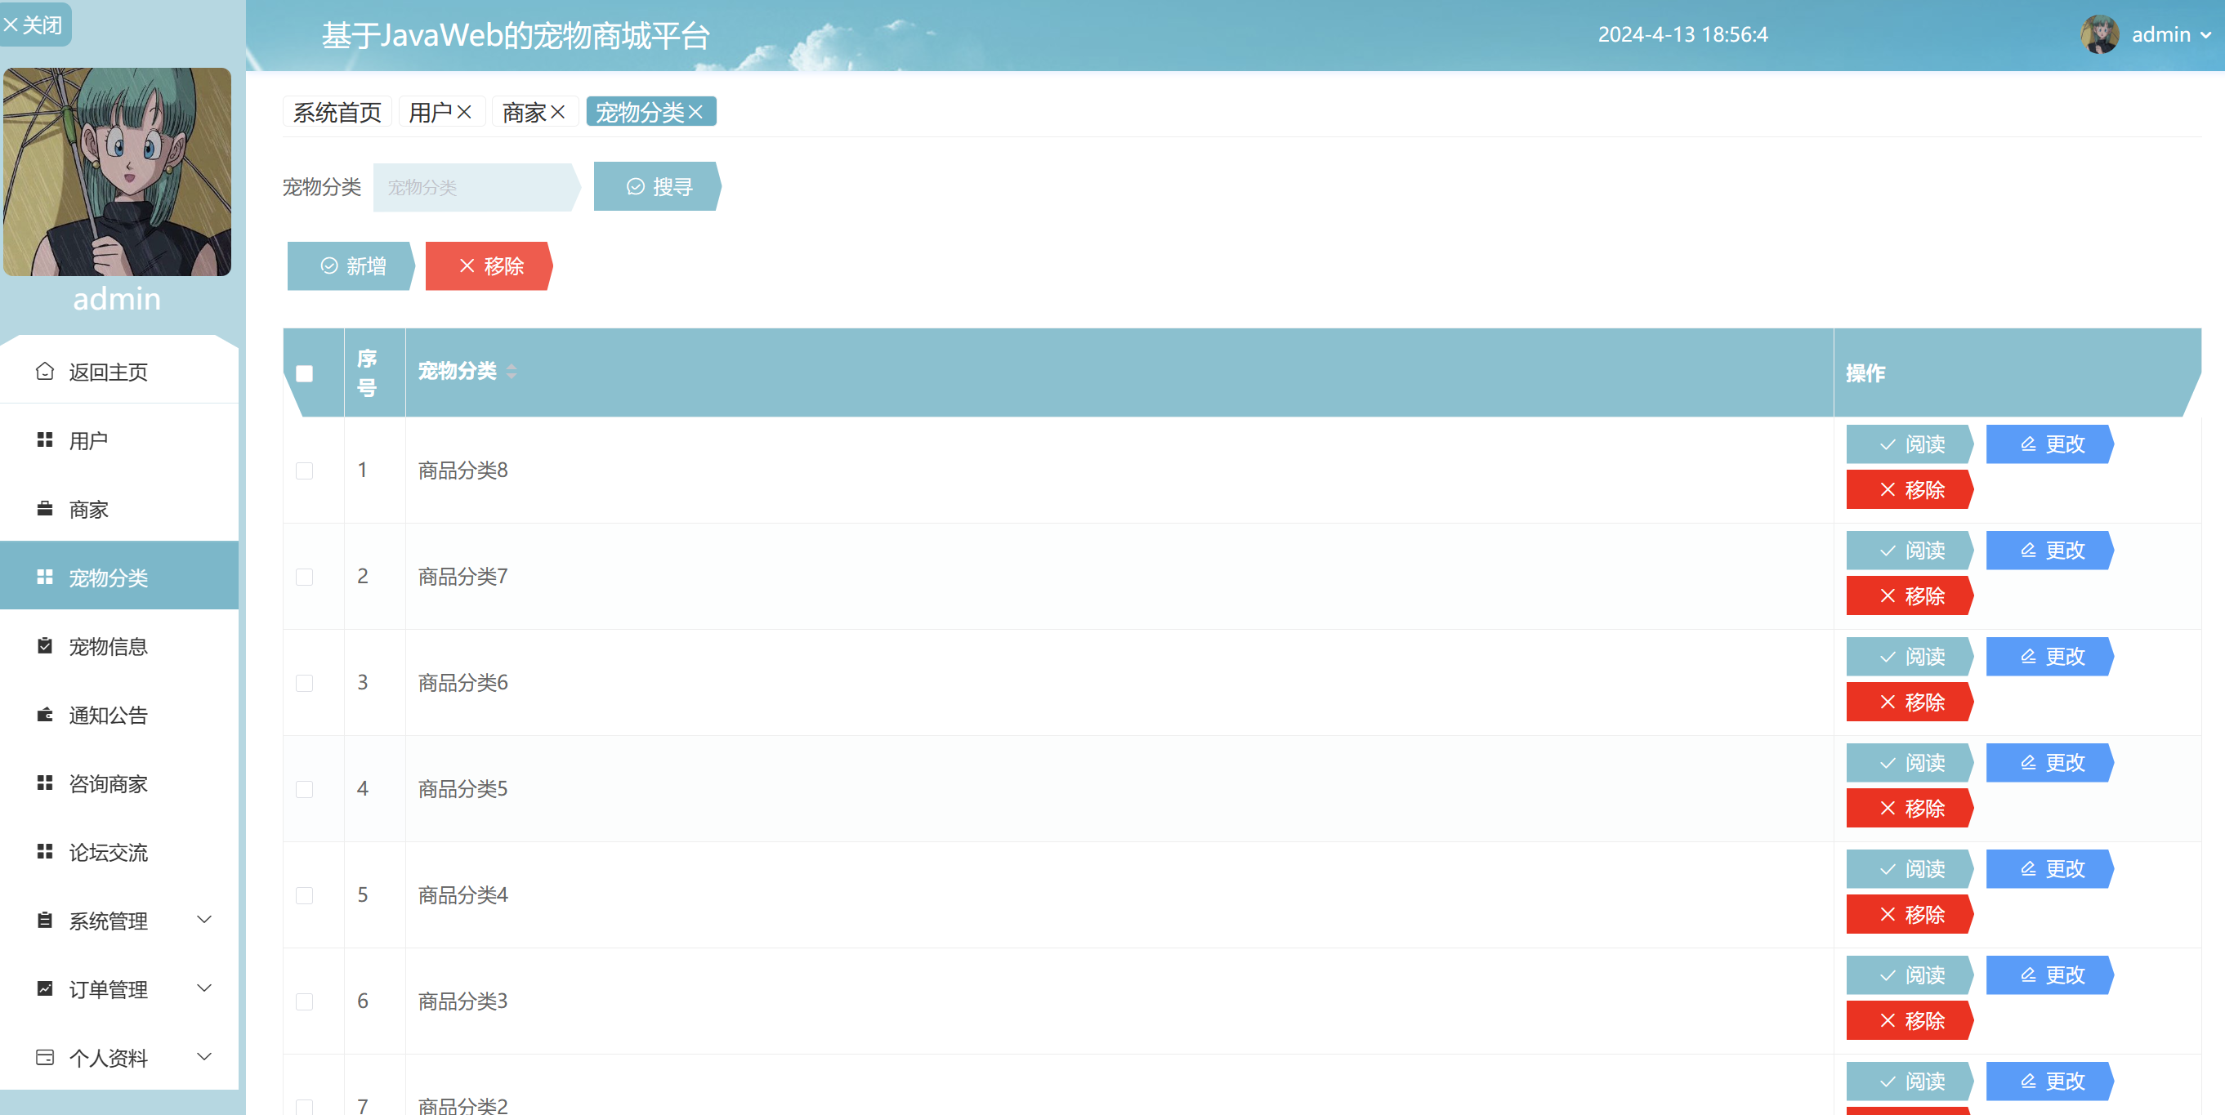Close the 用户 tab with its X icon

point(465,112)
